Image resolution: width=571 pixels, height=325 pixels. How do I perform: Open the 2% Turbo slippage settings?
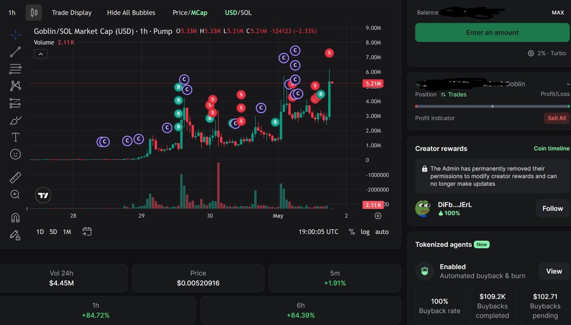point(547,53)
